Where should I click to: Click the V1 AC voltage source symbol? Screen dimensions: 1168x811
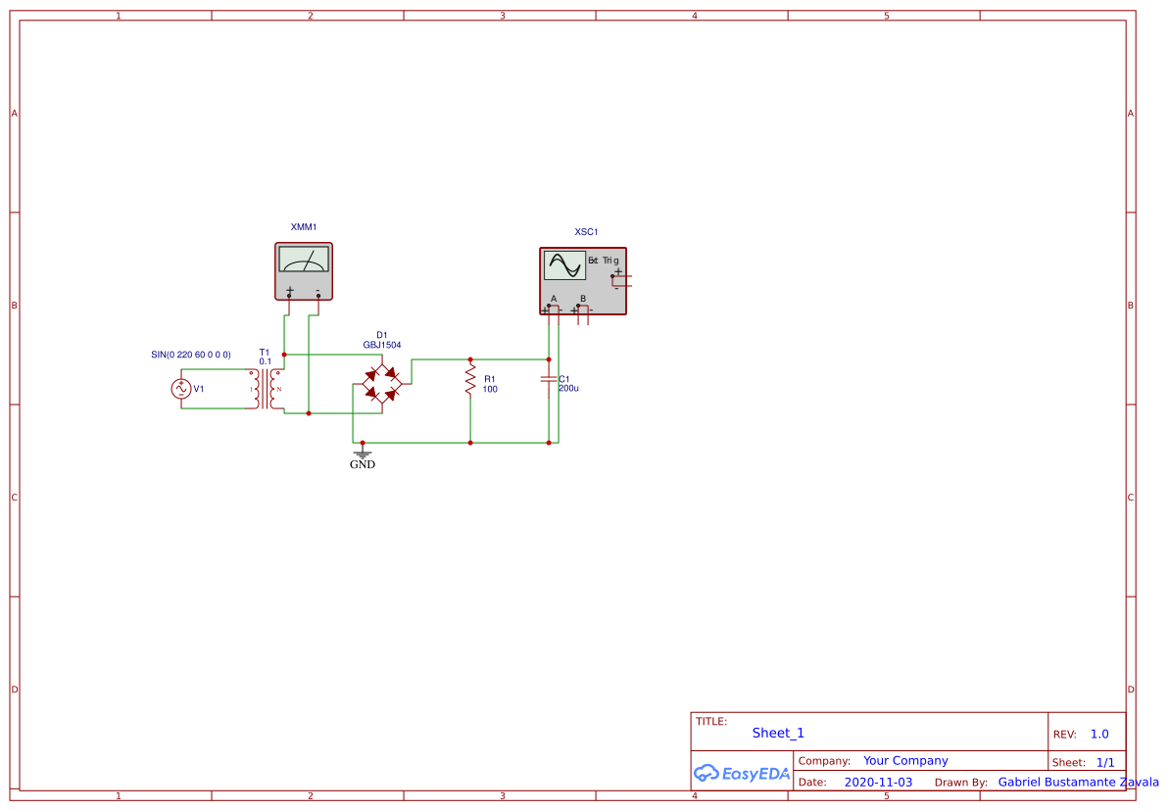tap(181, 389)
